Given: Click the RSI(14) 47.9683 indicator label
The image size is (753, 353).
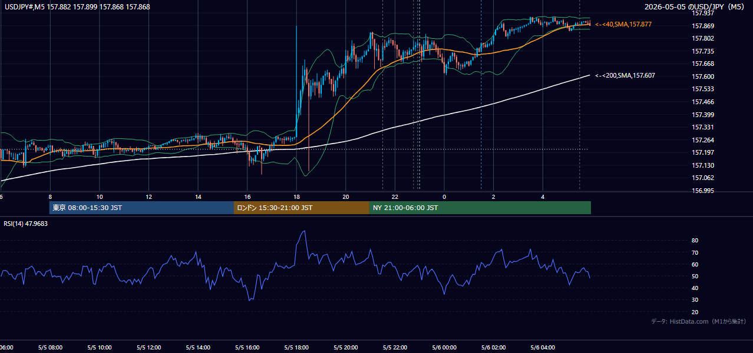Looking at the screenshot, I should click(x=26, y=224).
